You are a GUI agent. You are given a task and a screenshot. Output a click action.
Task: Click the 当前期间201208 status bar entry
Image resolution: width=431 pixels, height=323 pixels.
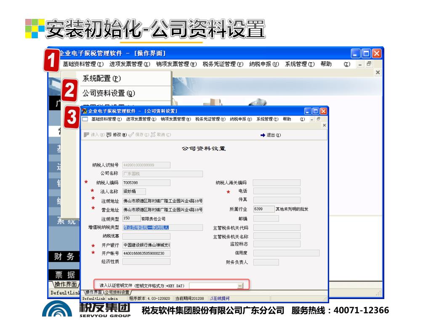(x=189, y=298)
